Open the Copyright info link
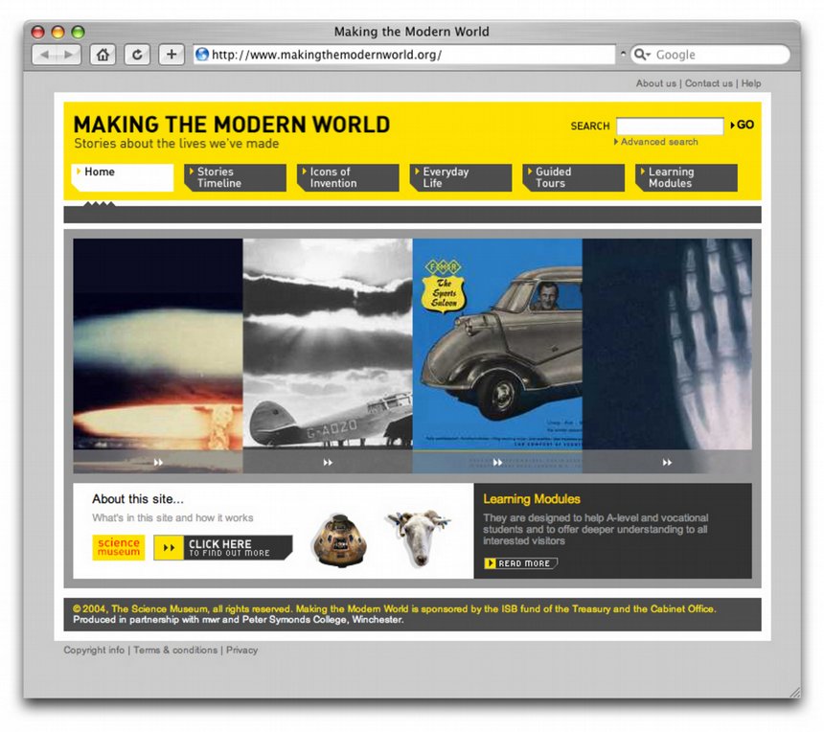Screen dimensions: 824x732 [x=94, y=650]
